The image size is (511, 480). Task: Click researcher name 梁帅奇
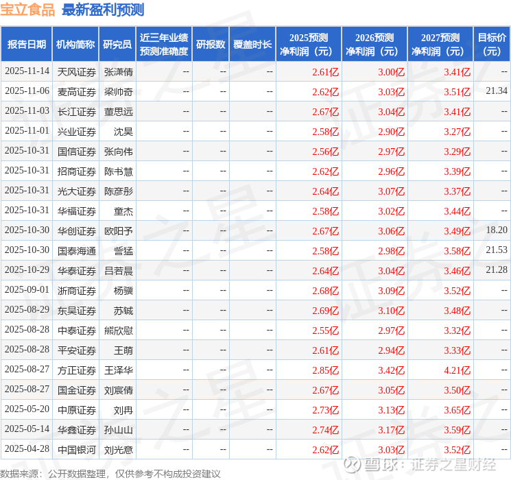(119, 92)
